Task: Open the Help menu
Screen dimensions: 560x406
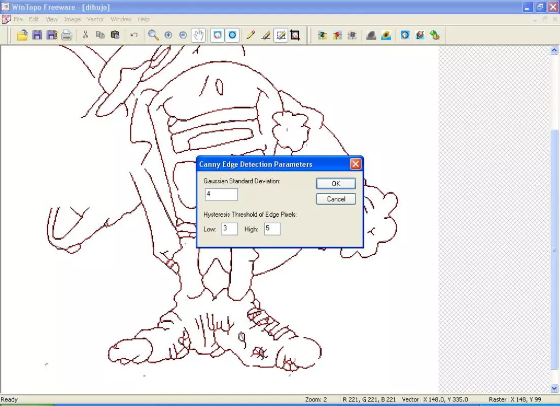Action: 144,19
